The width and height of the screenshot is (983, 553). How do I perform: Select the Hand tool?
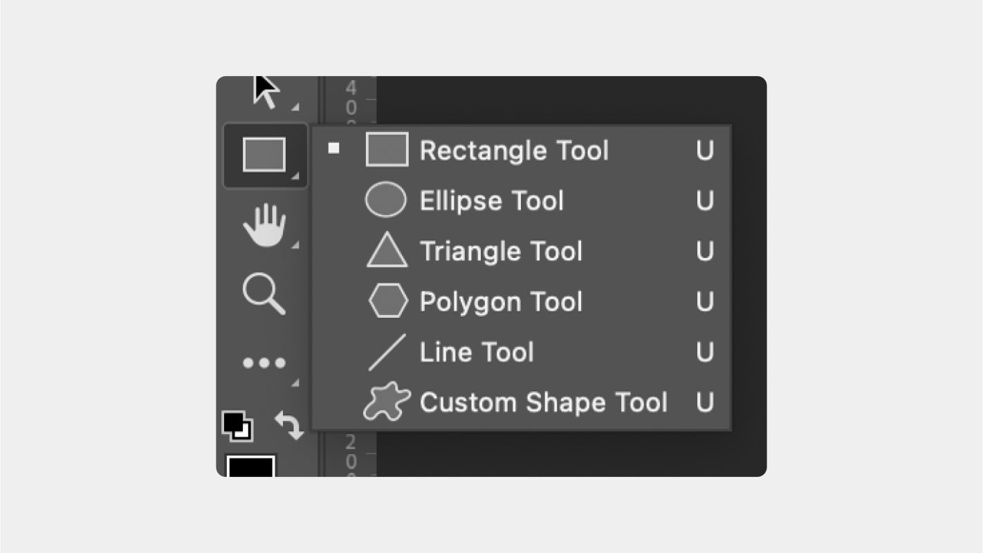264,227
